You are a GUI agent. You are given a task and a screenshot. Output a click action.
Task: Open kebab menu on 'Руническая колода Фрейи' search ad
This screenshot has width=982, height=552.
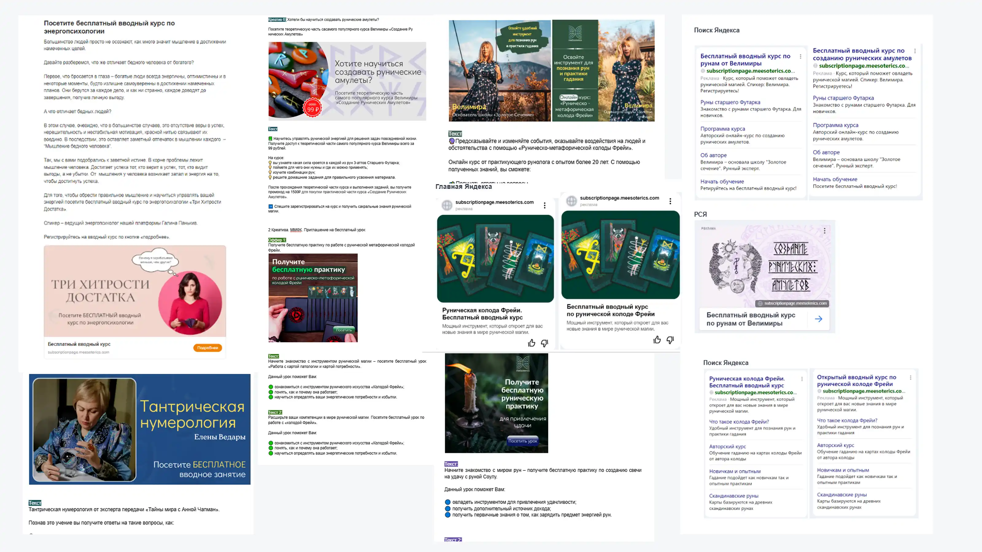[x=802, y=379]
